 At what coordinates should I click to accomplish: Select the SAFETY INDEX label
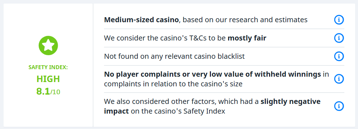[x=48, y=67]
